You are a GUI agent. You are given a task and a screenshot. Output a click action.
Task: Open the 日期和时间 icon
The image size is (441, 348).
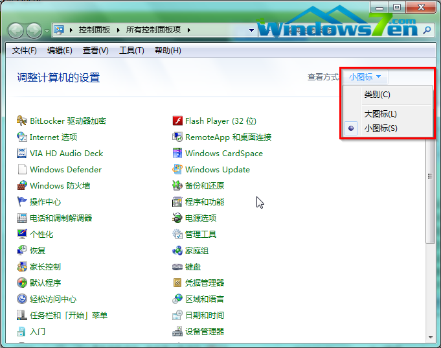(x=177, y=315)
